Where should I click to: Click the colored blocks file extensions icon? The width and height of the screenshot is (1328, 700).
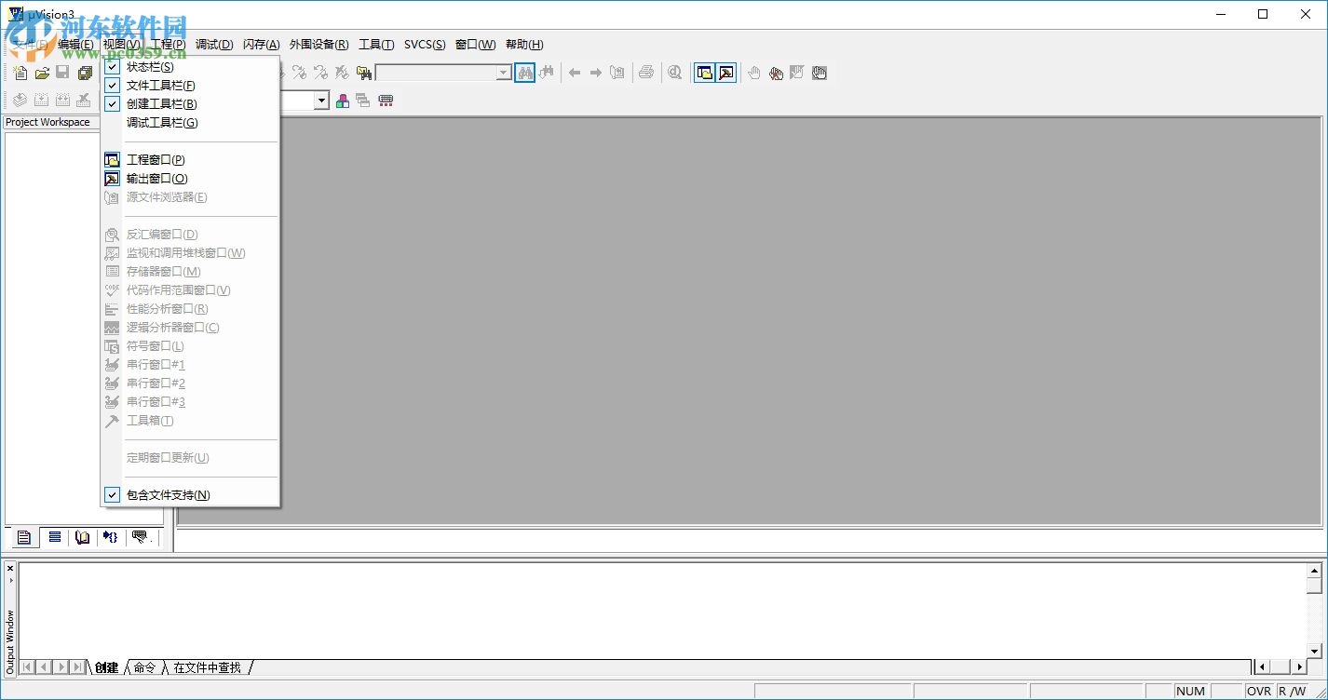tap(343, 101)
